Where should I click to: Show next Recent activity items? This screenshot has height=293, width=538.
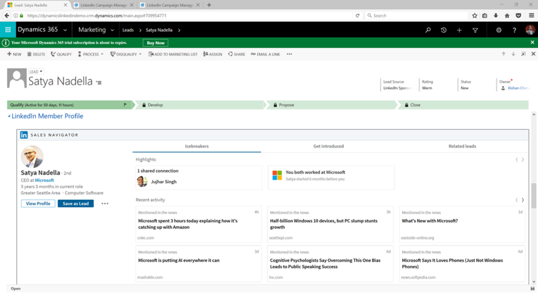523,200
